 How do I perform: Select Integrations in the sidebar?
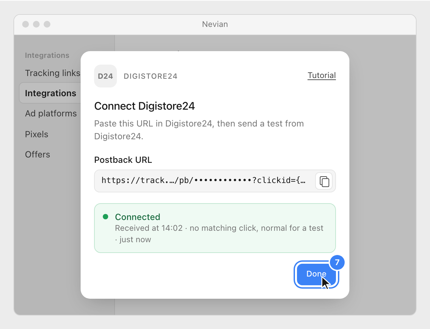point(50,93)
